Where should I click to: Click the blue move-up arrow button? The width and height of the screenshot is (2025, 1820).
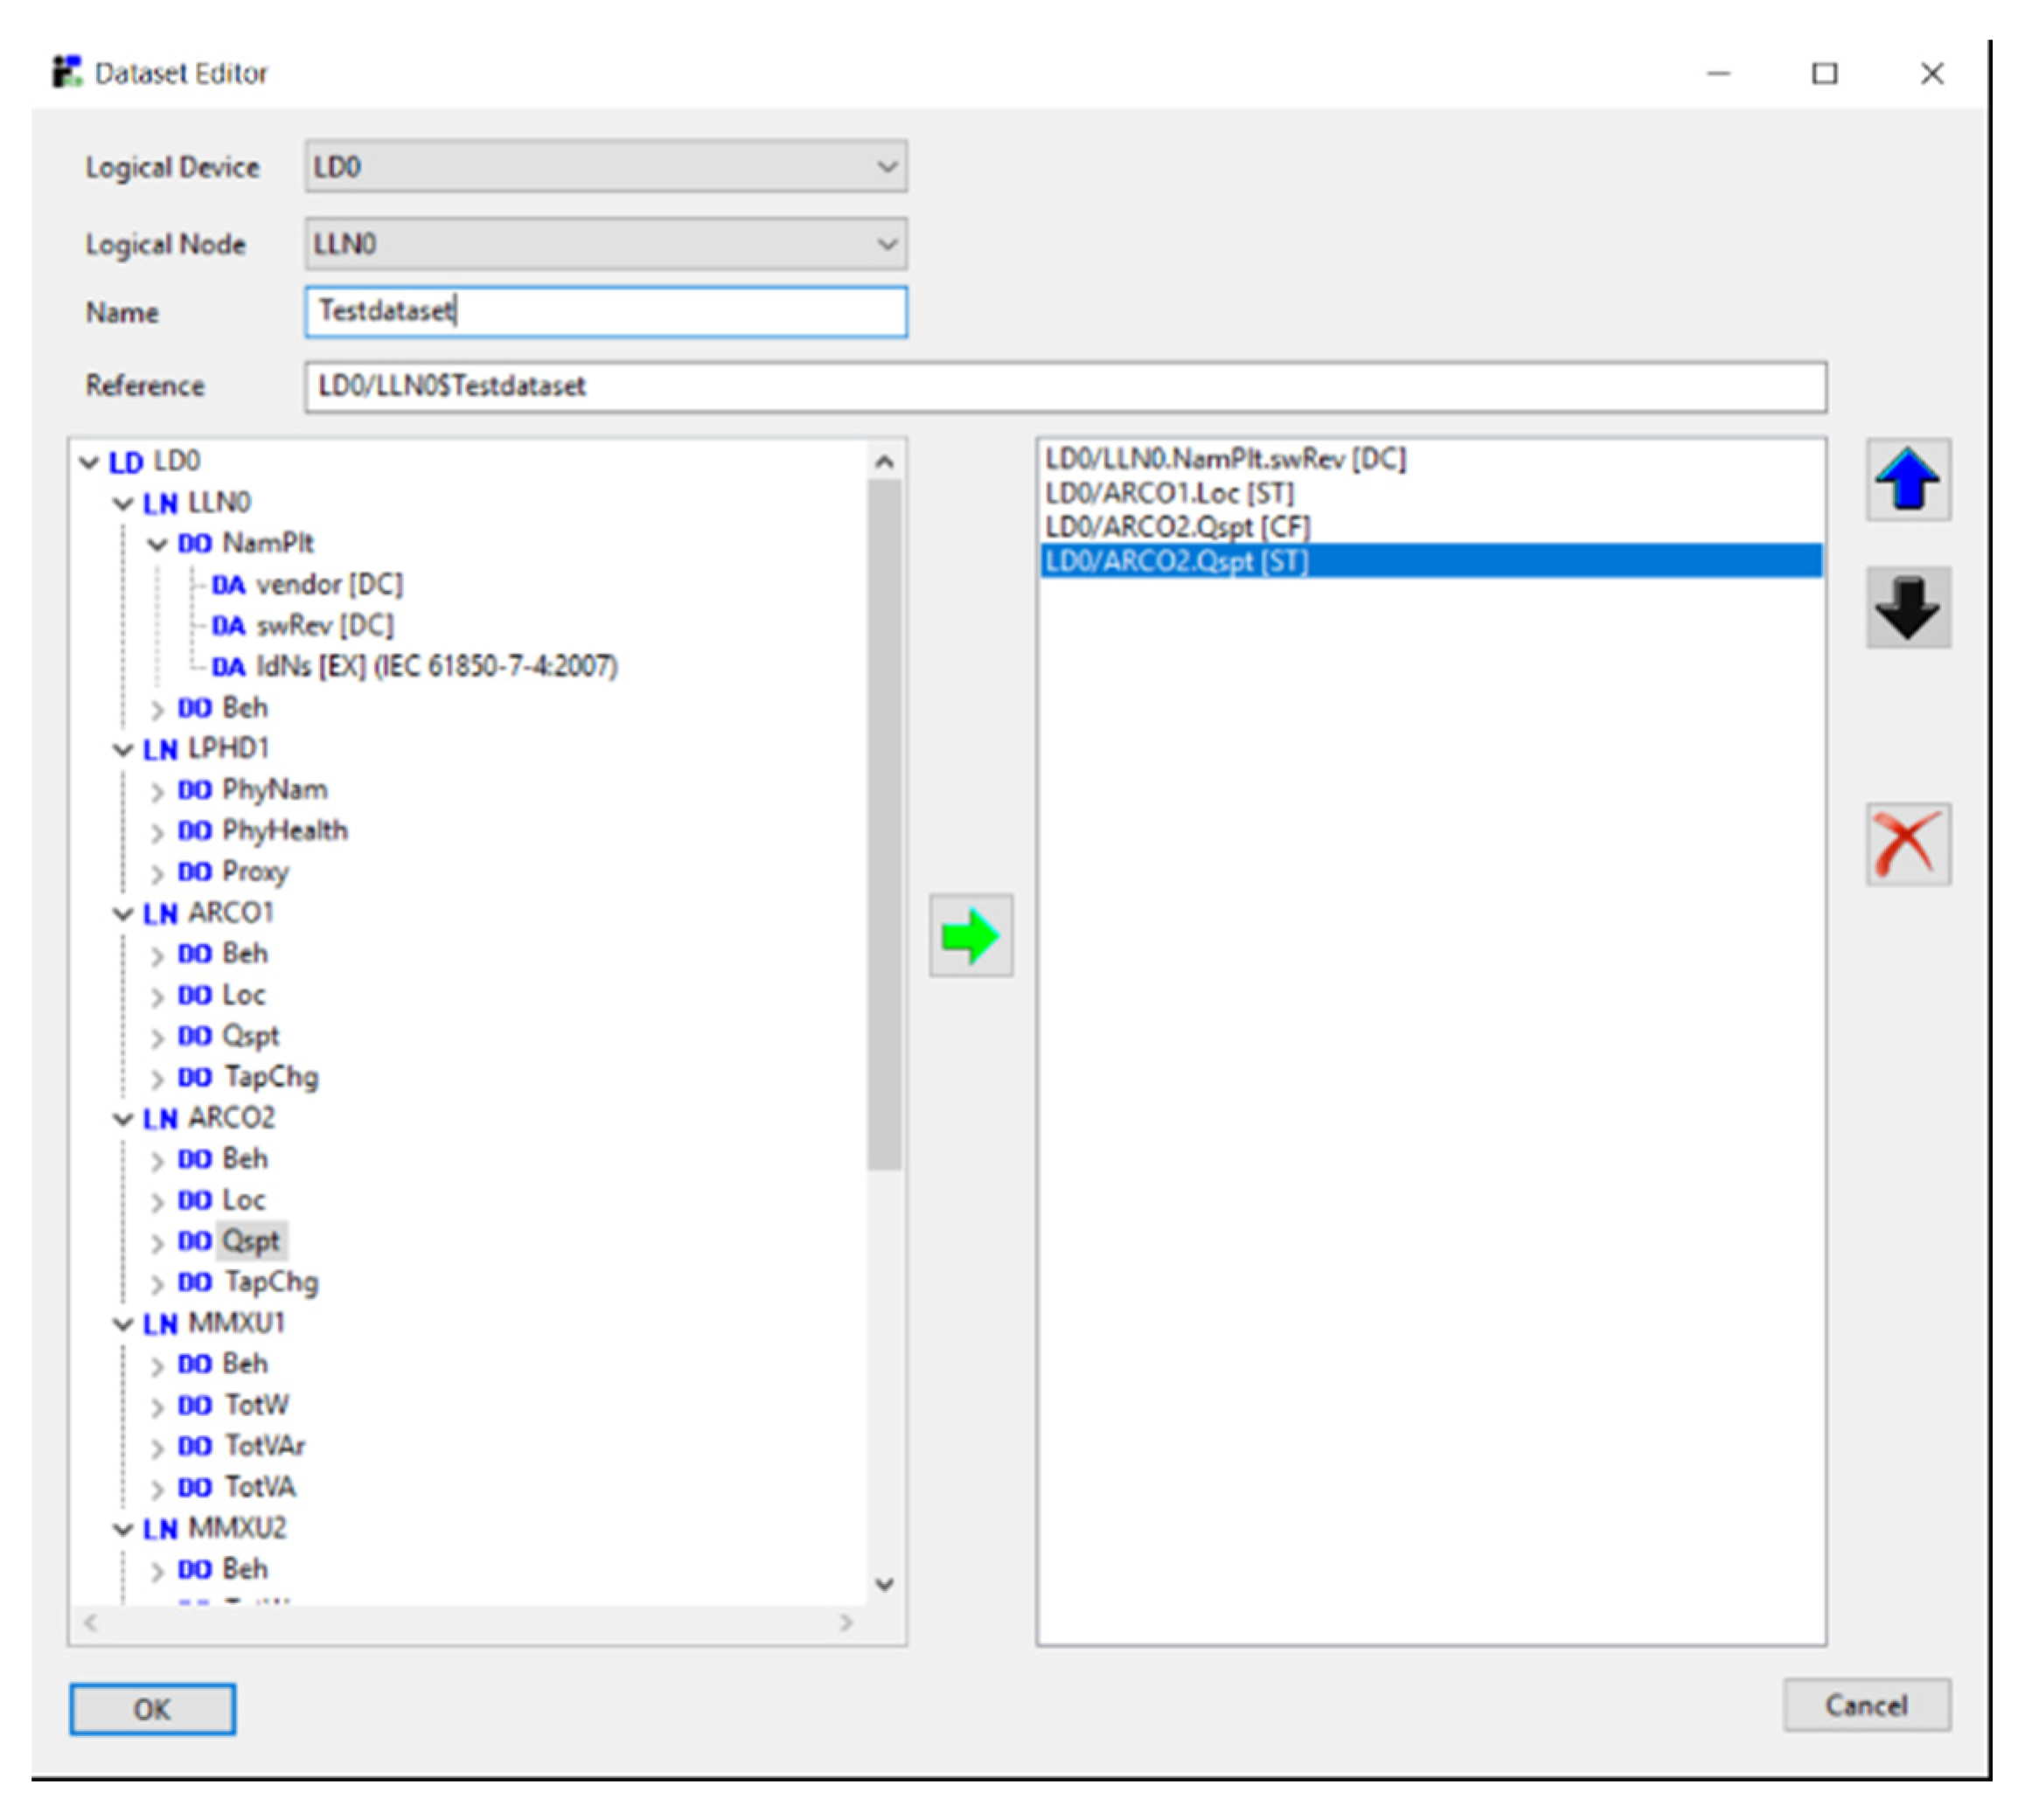1907,479
